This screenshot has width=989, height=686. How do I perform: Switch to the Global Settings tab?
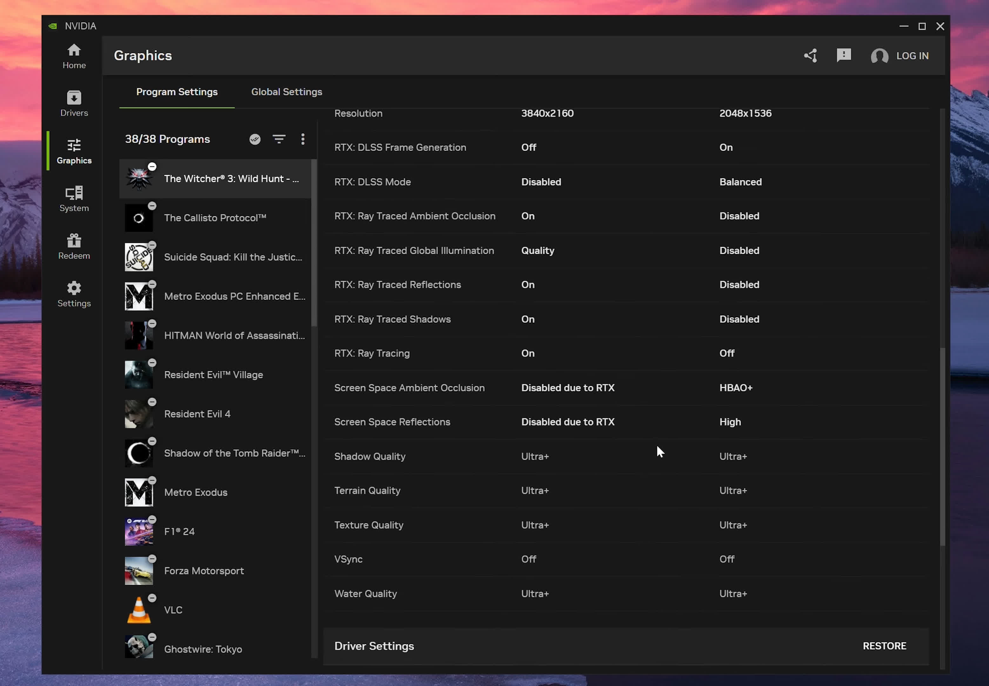coord(286,91)
